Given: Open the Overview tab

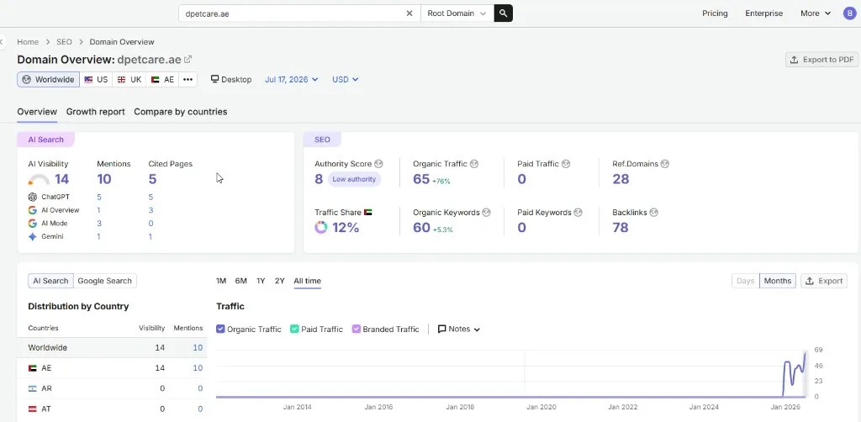Looking at the screenshot, I should tap(37, 112).
